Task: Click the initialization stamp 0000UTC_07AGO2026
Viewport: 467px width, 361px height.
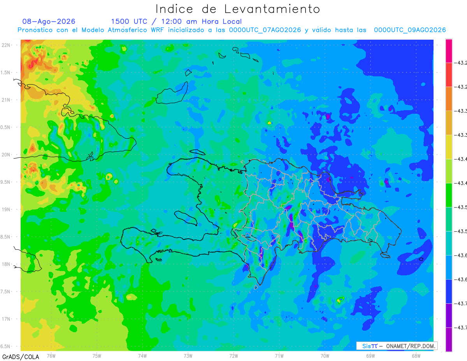Action: (265, 30)
